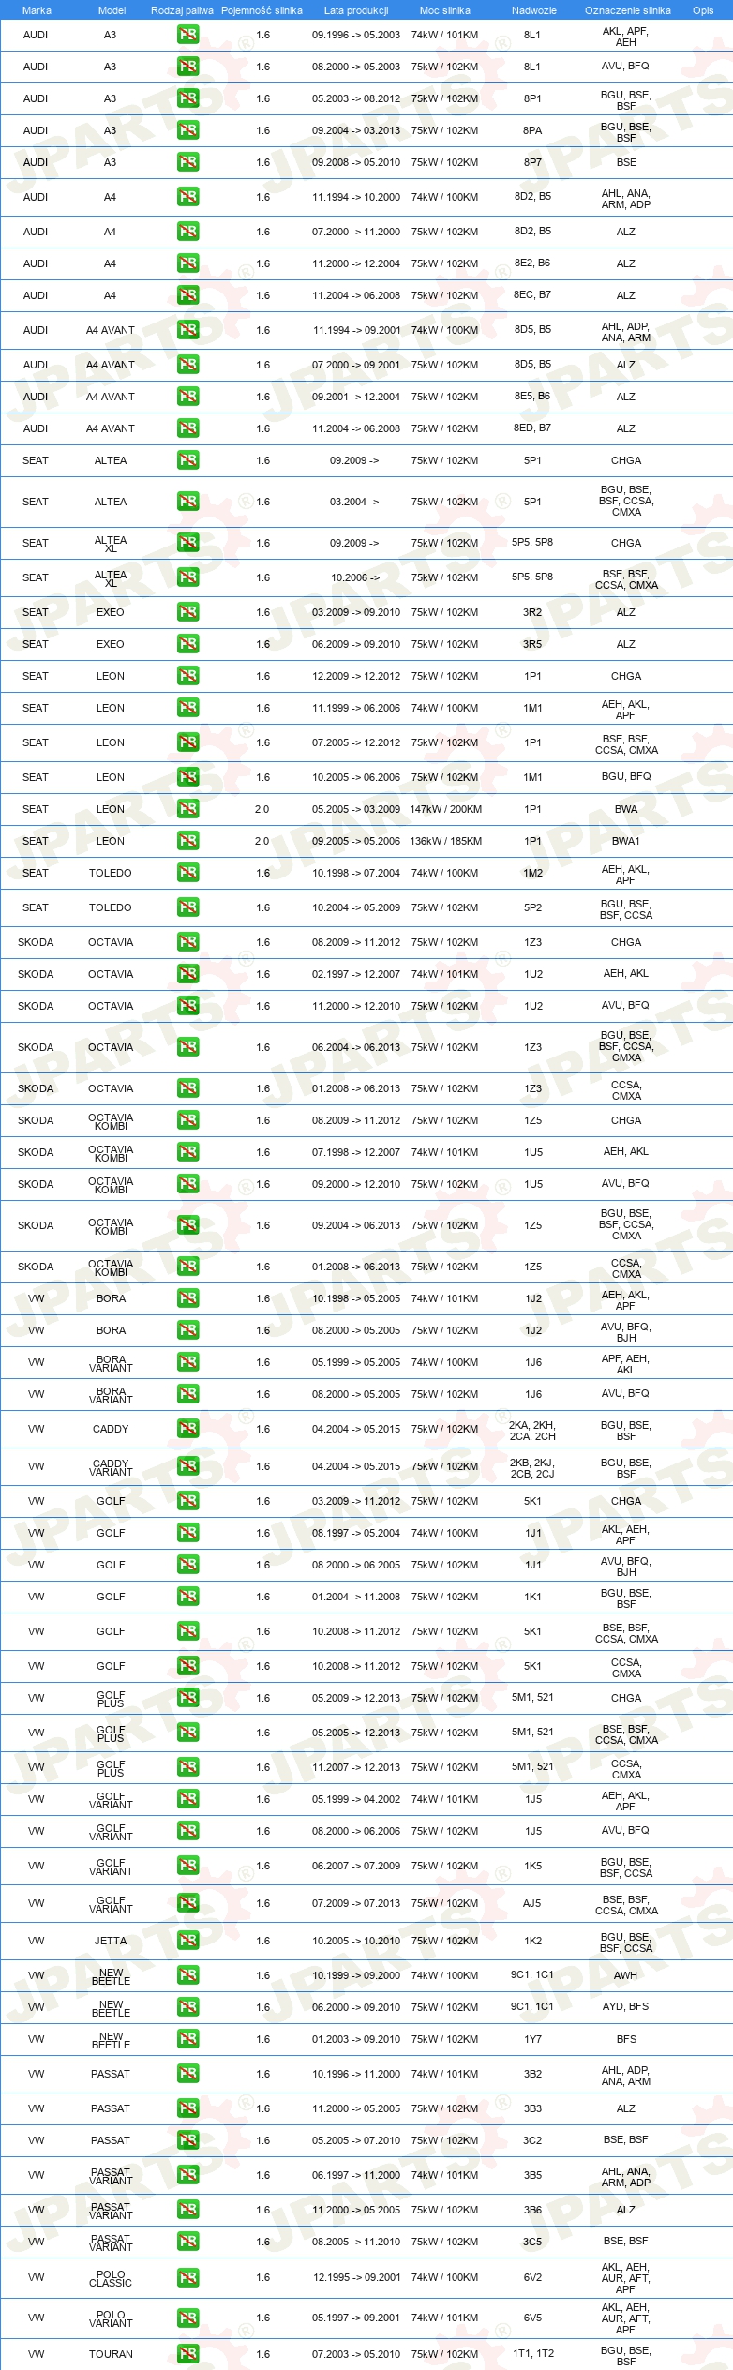Click the petrol icon for AUDI A4 8E2, B6
Viewport: 733px width, 2370px height.
(187, 263)
